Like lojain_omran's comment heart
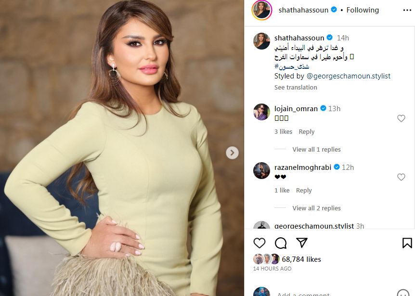Screen dimensions: 415x296 click(x=401, y=118)
